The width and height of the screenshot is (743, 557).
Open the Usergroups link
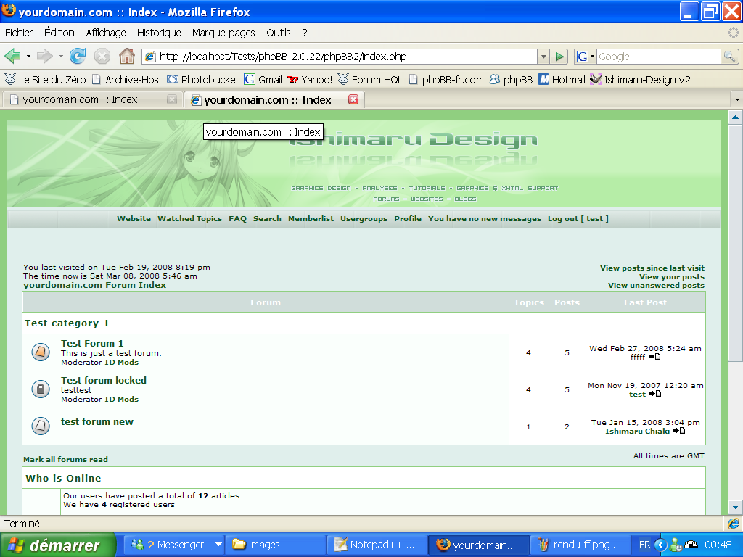point(364,219)
